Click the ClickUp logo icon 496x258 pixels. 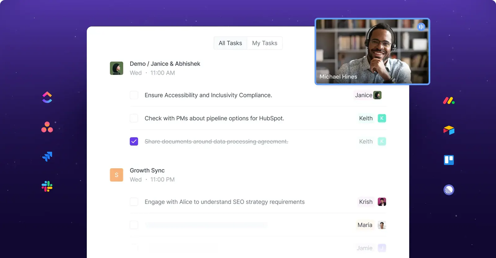pyautogui.click(x=47, y=97)
